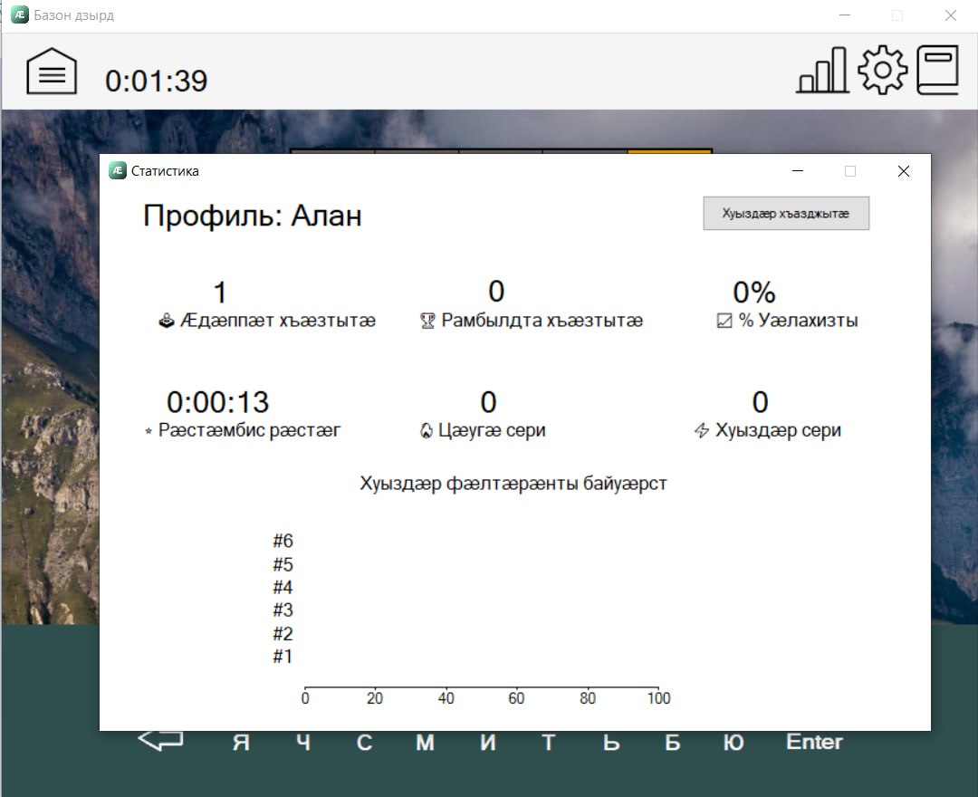The height and width of the screenshot is (797, 978).
Task: Tap the letter М key
Action: (425, 744)
